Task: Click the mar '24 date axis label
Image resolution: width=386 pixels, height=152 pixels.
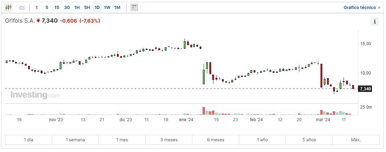Action: [323, 120]
